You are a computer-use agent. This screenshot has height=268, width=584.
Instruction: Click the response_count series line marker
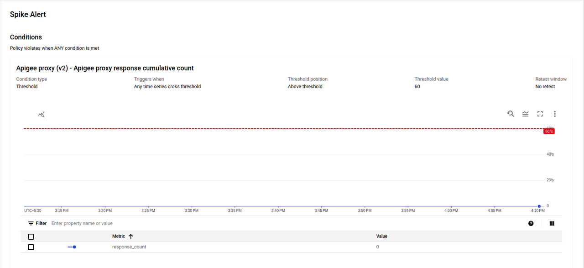coord(72,247)
